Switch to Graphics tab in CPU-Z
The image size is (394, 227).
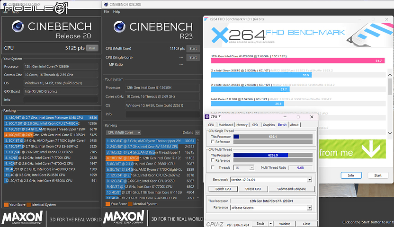(269, 125)
